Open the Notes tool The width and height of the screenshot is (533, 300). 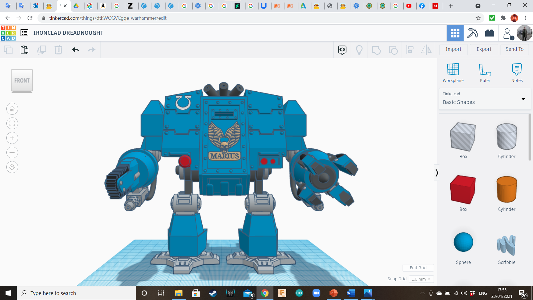517,72
